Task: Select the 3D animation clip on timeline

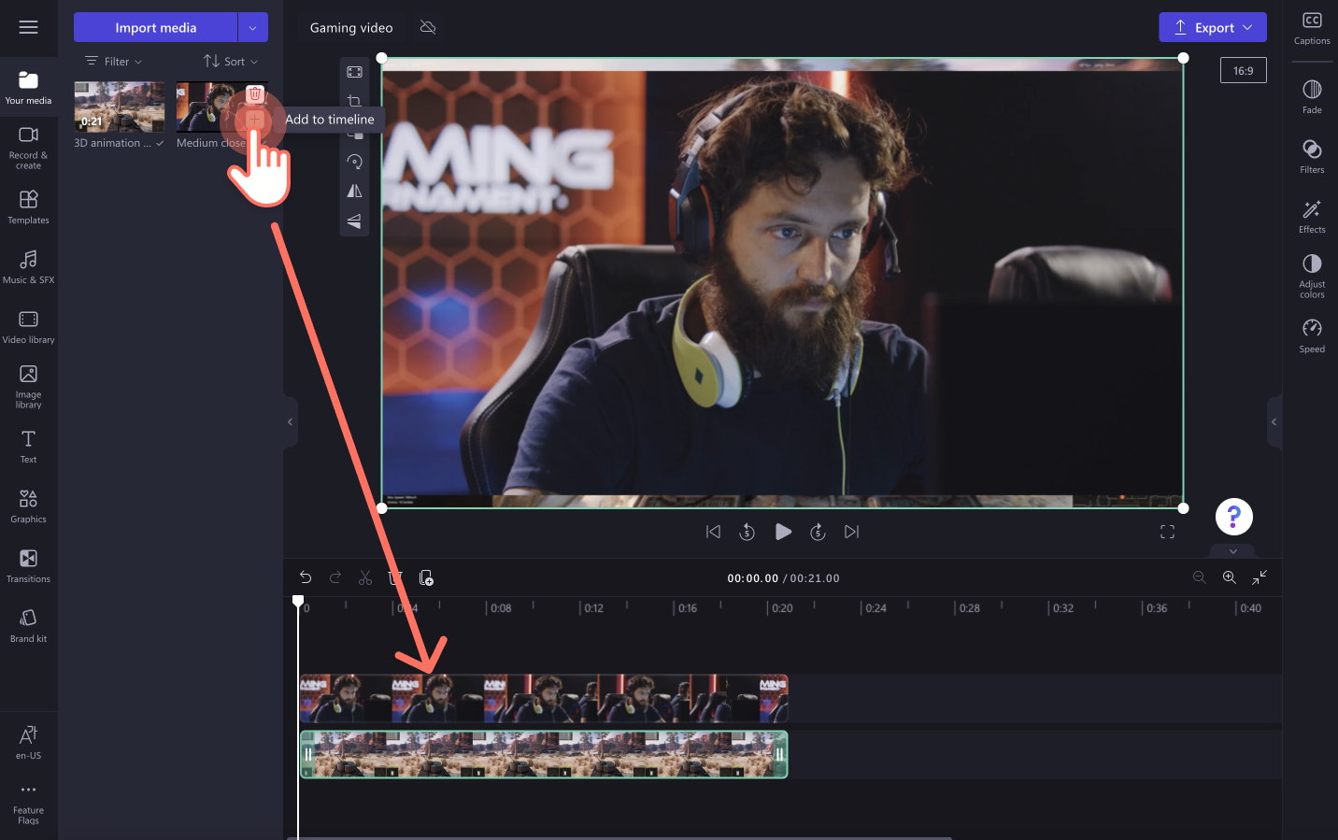Action: (544, 754)
